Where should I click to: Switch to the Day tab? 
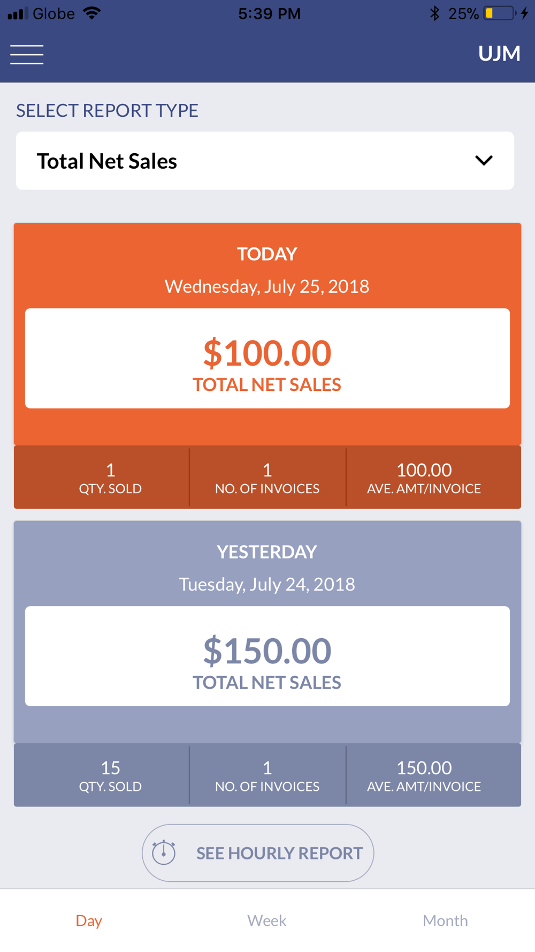89,920
